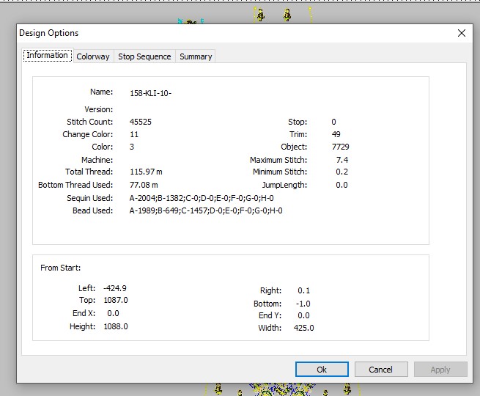Click the Trim value 49
This screenshot has width=480, height=396.
click(336, 134)
